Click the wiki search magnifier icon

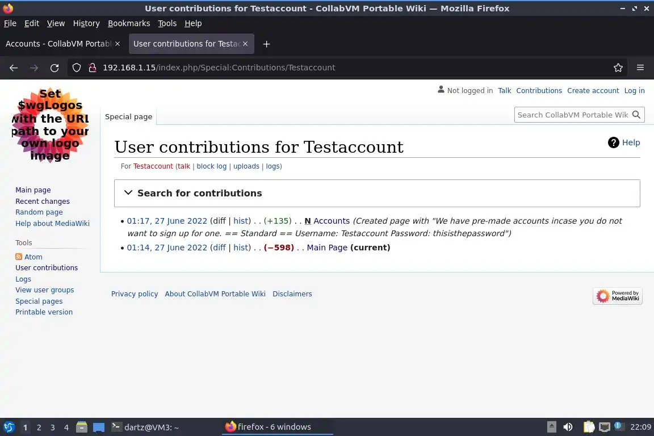pos(636,115)
